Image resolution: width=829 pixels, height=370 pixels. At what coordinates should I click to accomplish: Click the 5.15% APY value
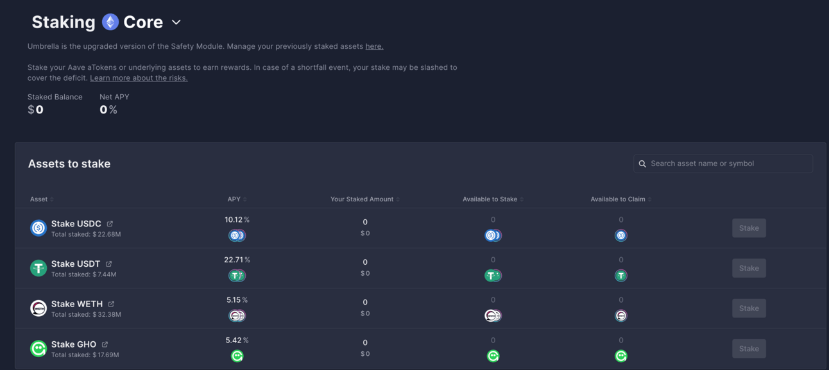237,299
